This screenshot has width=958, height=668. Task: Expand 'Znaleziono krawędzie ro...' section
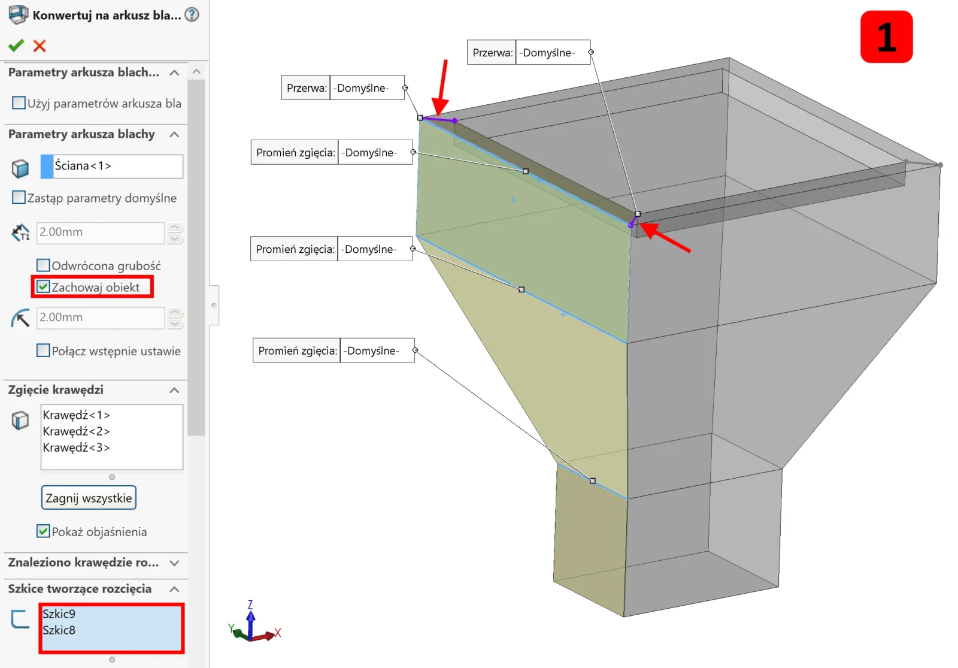click(174, 563)
